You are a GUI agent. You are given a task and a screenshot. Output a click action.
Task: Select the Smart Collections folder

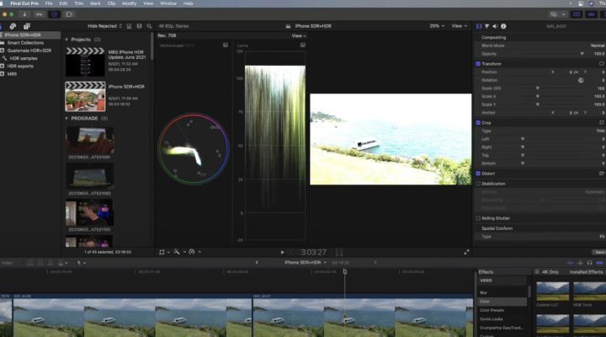point(25,43)
